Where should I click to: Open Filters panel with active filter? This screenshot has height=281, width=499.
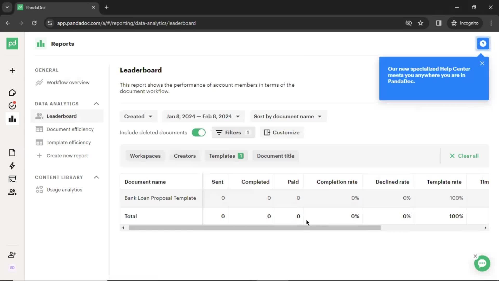233,132
